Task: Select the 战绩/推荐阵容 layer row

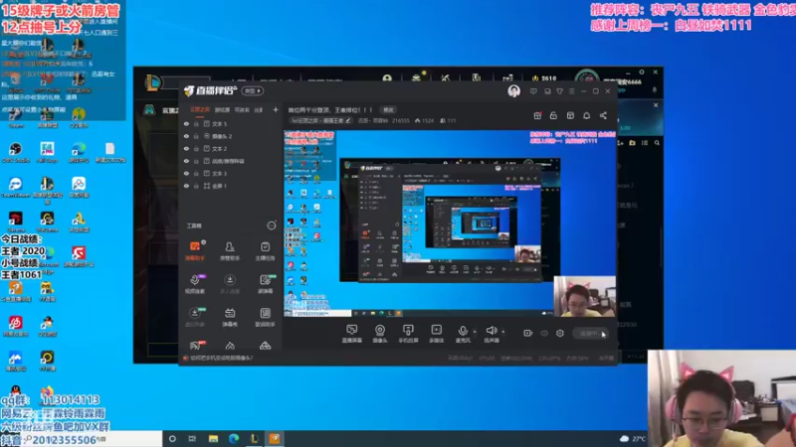Action: [x=231, y=161]
